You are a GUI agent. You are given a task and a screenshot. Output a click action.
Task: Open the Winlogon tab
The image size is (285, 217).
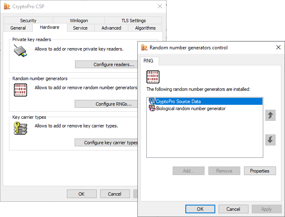click(79, 21)
